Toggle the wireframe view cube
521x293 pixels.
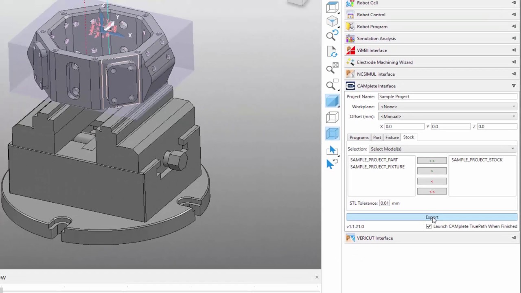pos(332,117)
